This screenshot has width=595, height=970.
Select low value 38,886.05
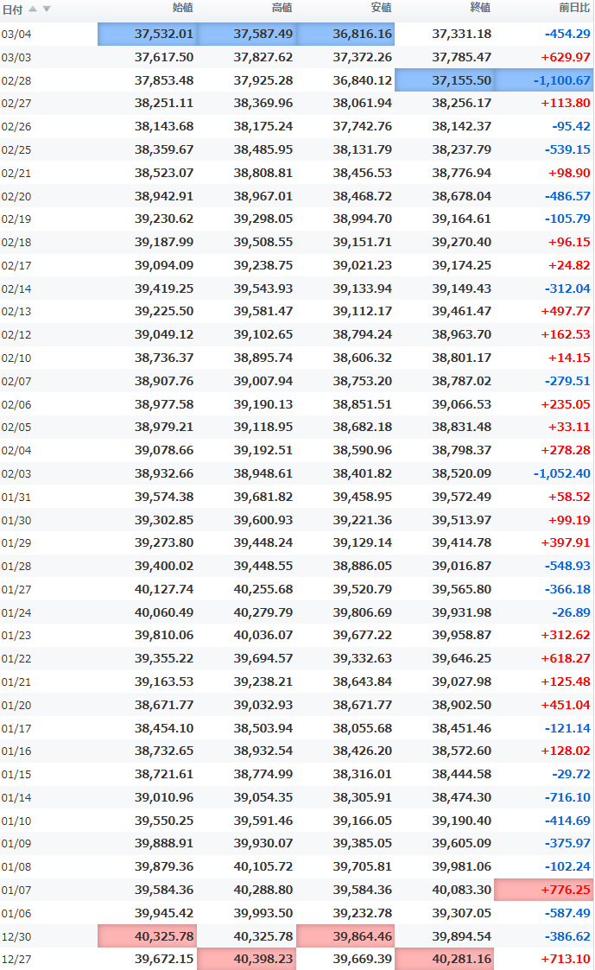(x=363, y=566)
